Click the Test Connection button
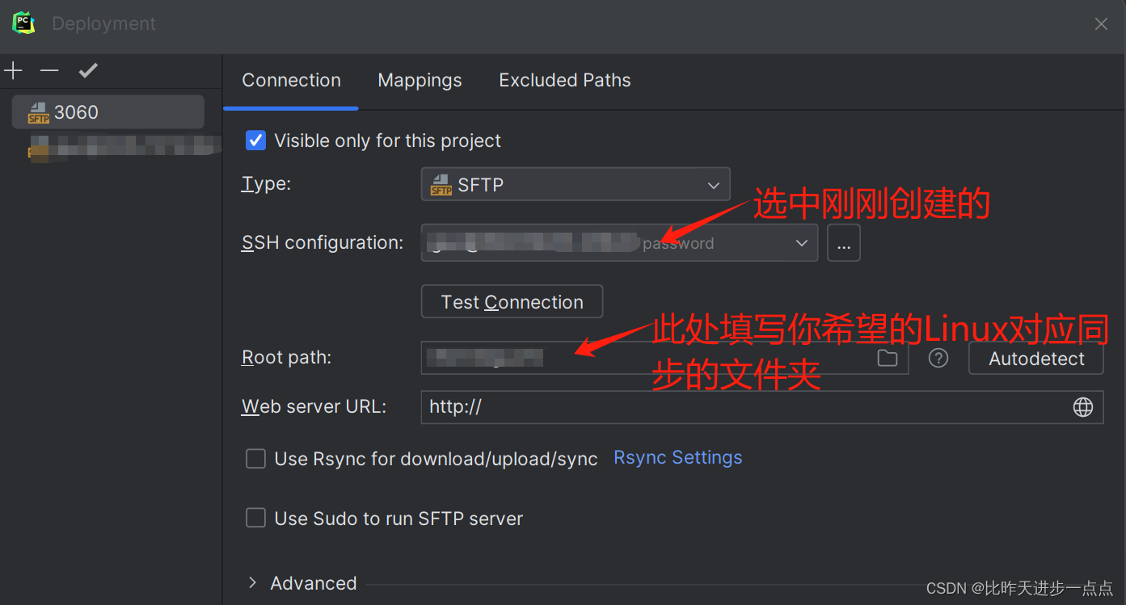Viewport: 1126px width, 605px height. coord(512,301)
